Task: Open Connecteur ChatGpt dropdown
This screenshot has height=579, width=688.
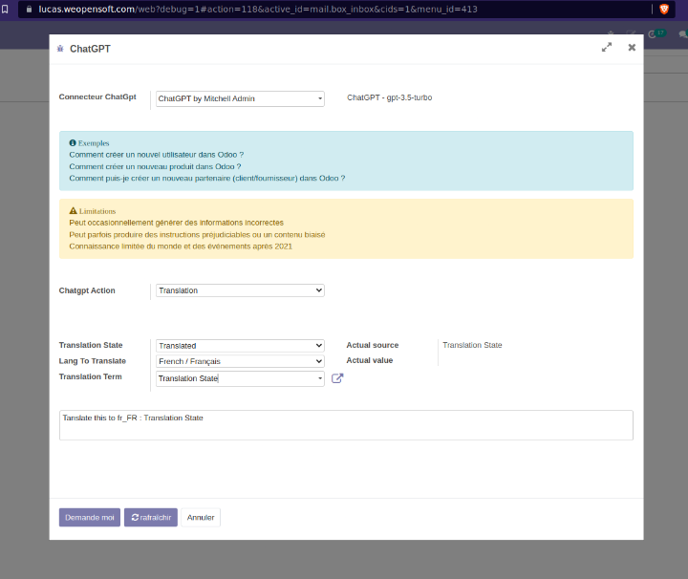Action: (x=240, y=98)
